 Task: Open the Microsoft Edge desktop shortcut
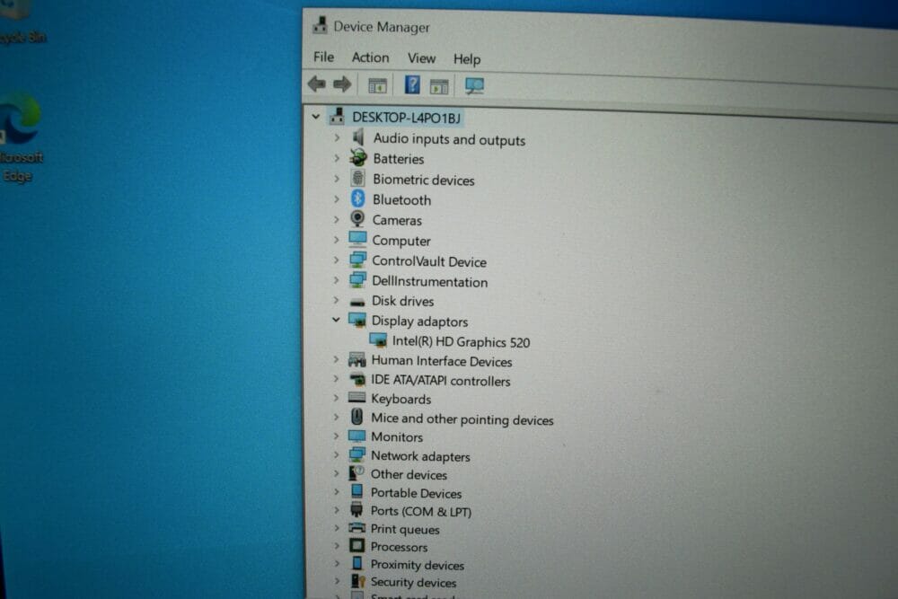pyautogui.click(x=21, y=137)
